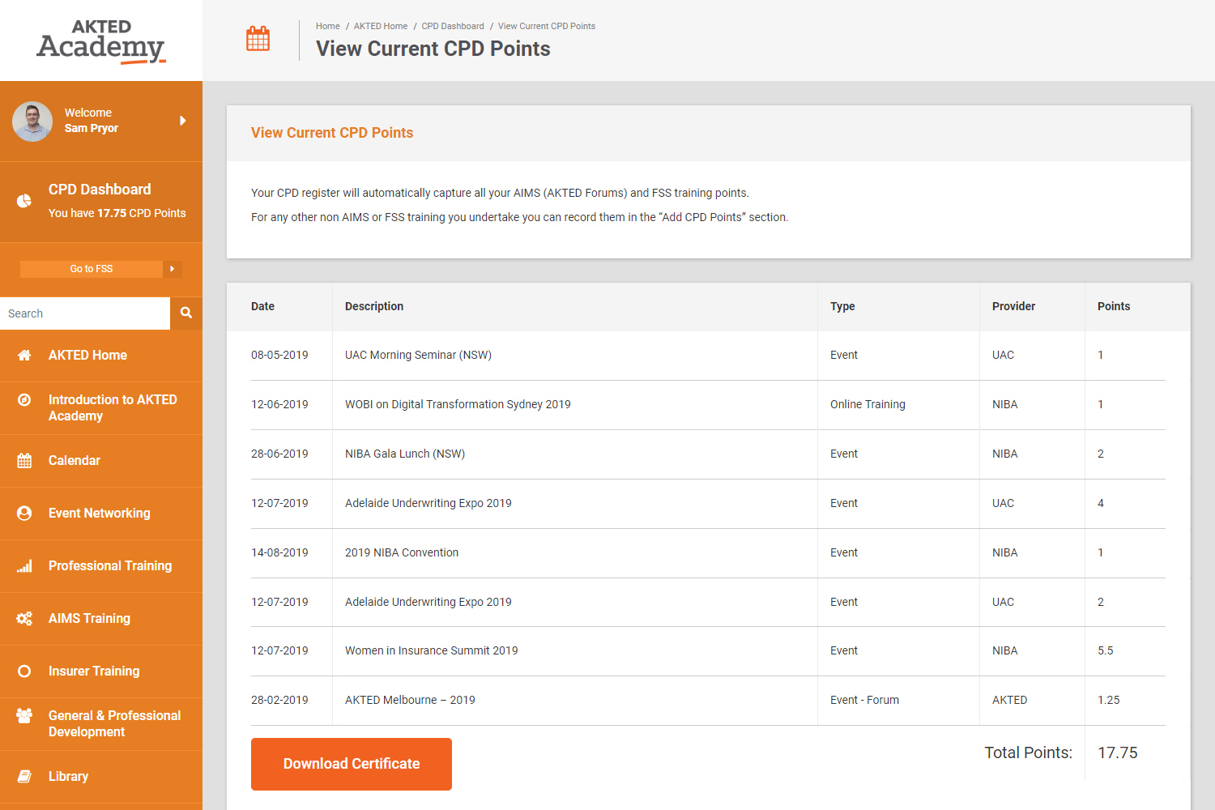The height and width of the screenshot is (810, 1215).
Task: Click the 5.5 points value
Action: 1106,650
